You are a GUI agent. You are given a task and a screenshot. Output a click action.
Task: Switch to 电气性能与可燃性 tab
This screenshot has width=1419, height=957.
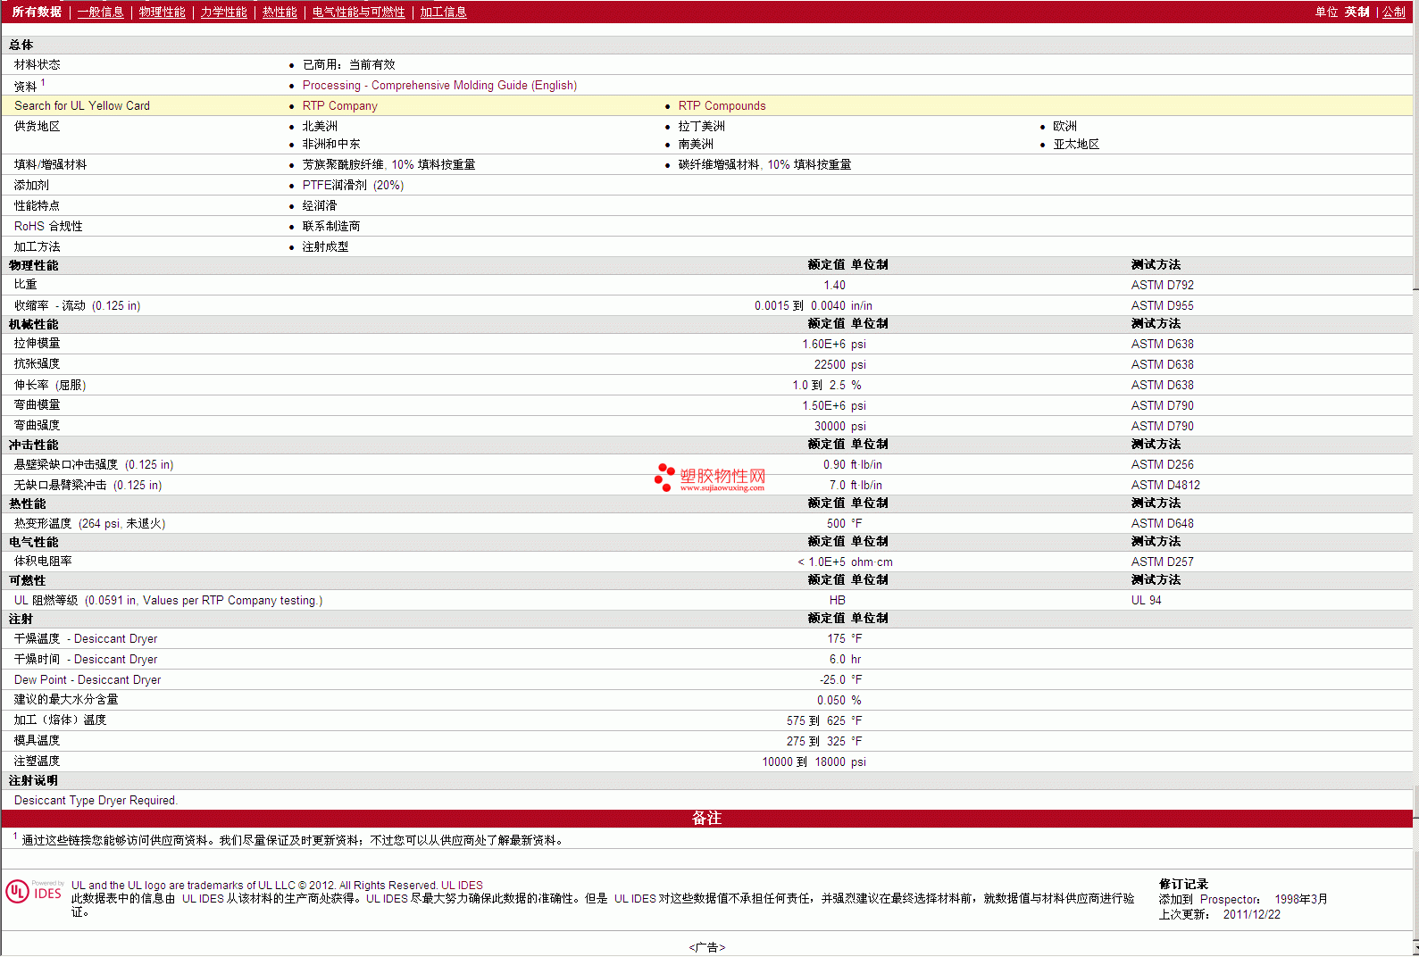coord(358,12)
